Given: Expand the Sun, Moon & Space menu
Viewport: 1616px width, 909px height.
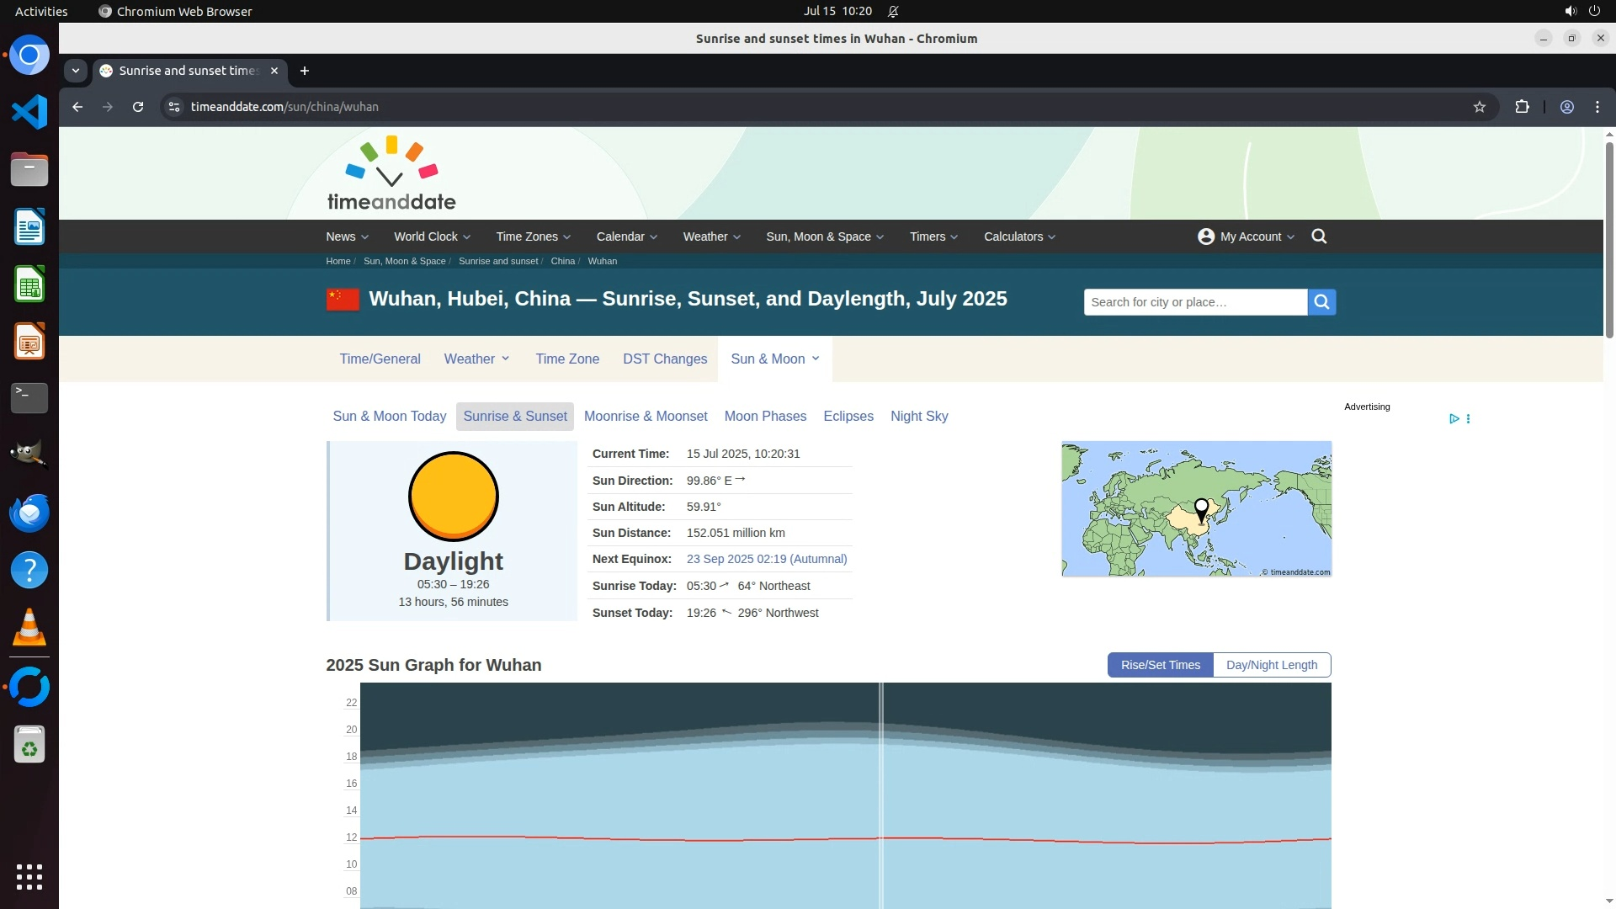Looking at the screenshot, I should point(824,237).
